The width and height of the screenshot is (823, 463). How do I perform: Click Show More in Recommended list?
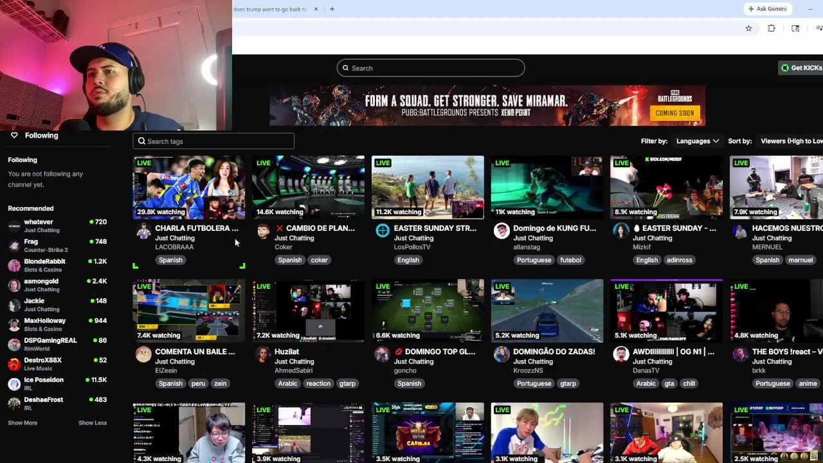[x=23, y=422]
